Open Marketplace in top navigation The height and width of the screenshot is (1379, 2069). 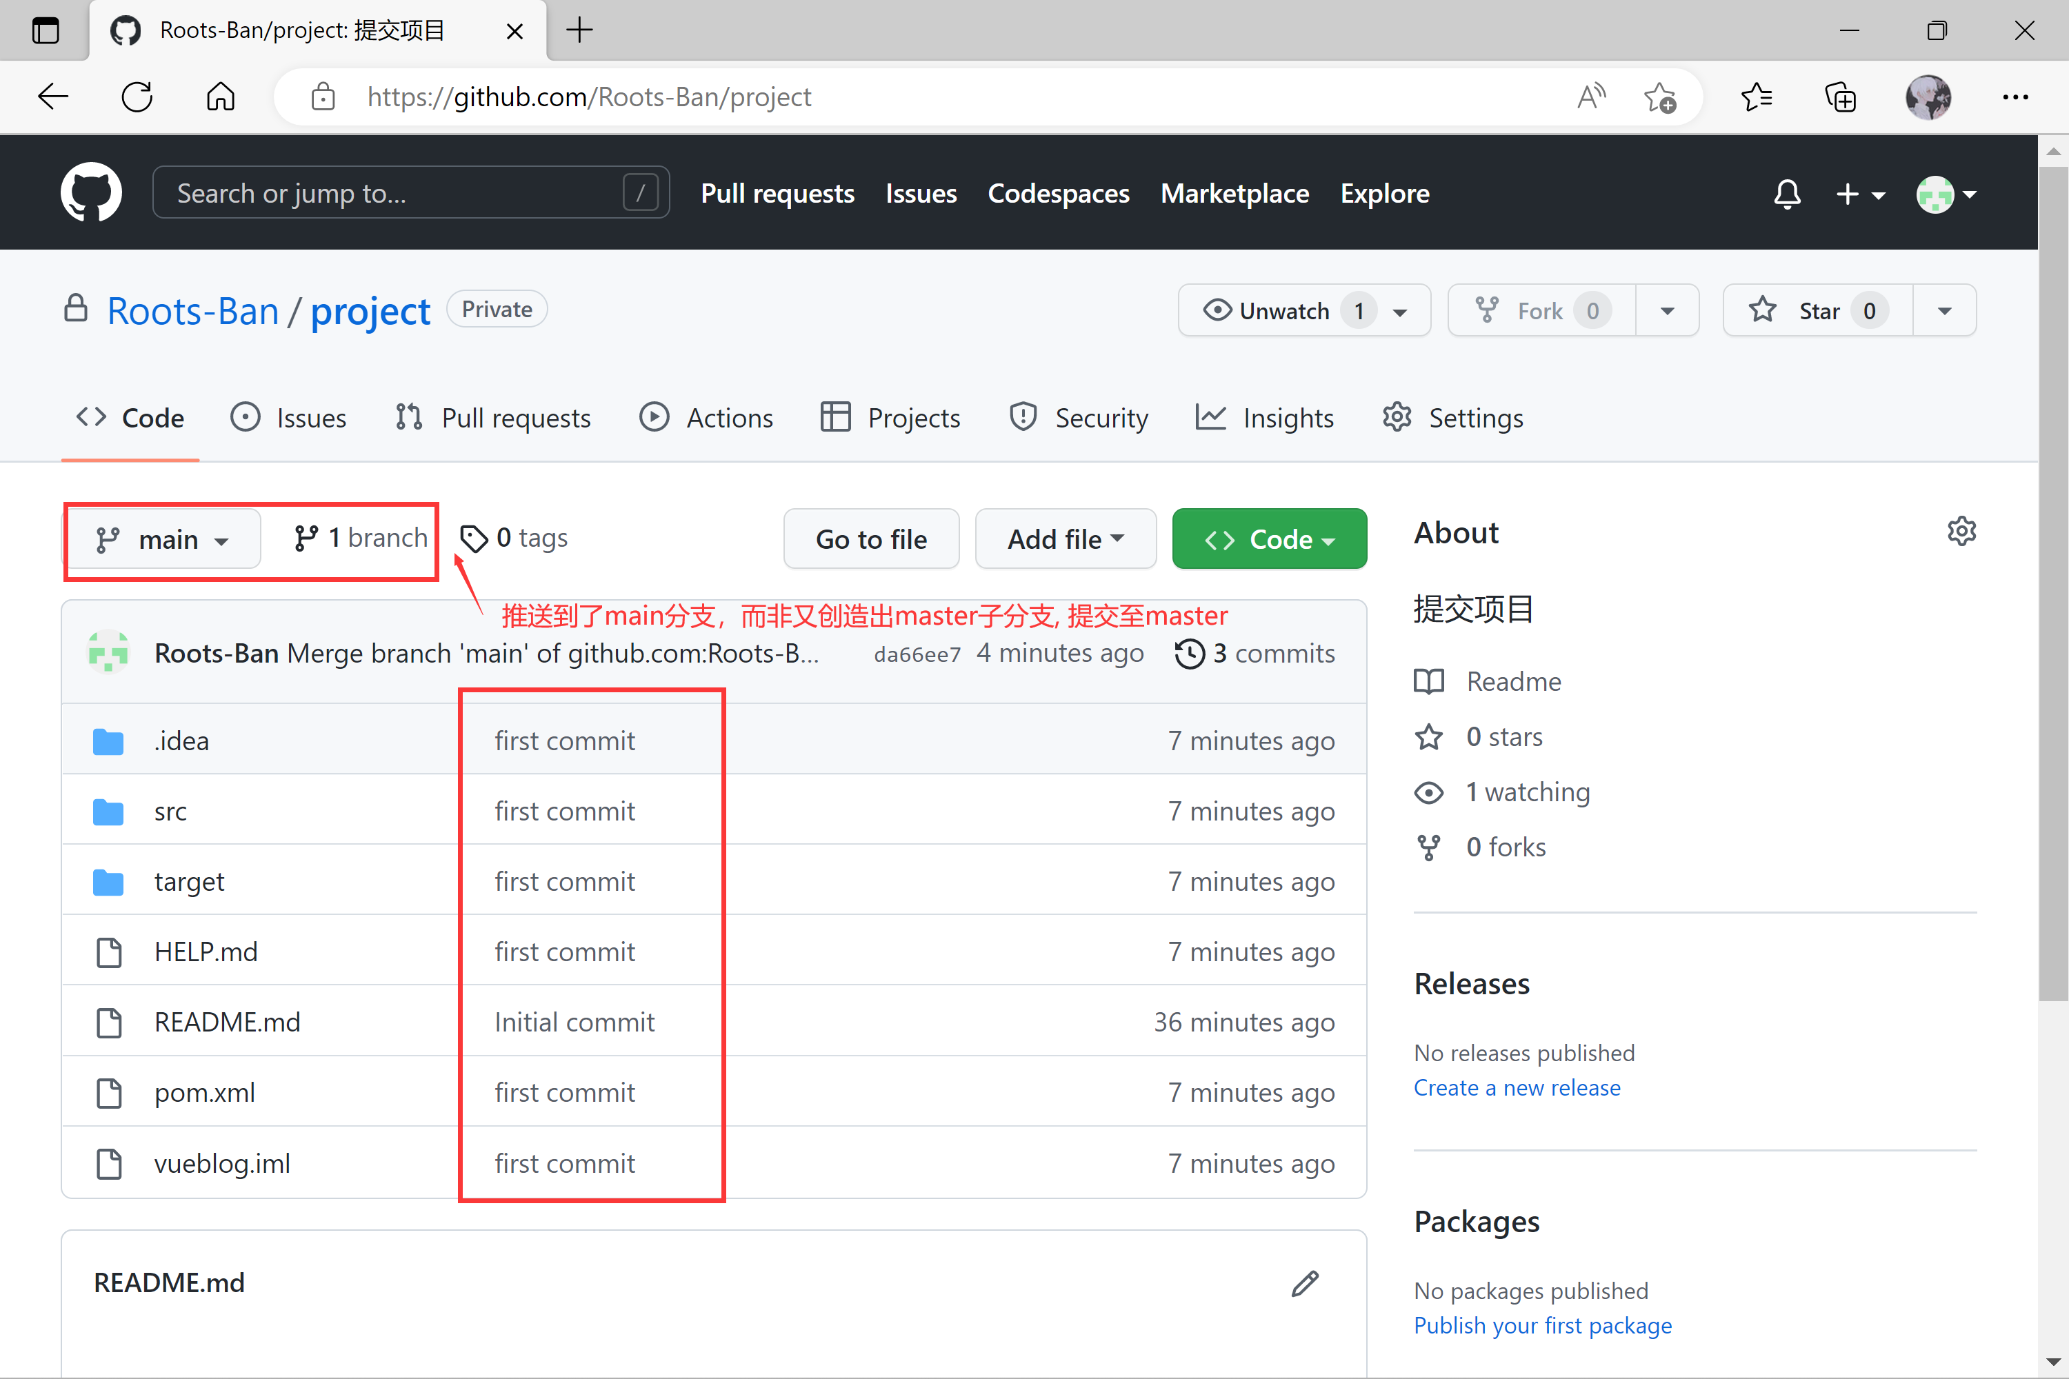coord(1235,194)
